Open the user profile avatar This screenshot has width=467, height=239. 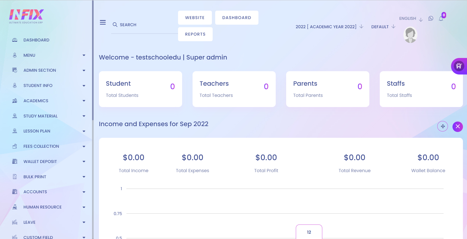tap(410, 35)
